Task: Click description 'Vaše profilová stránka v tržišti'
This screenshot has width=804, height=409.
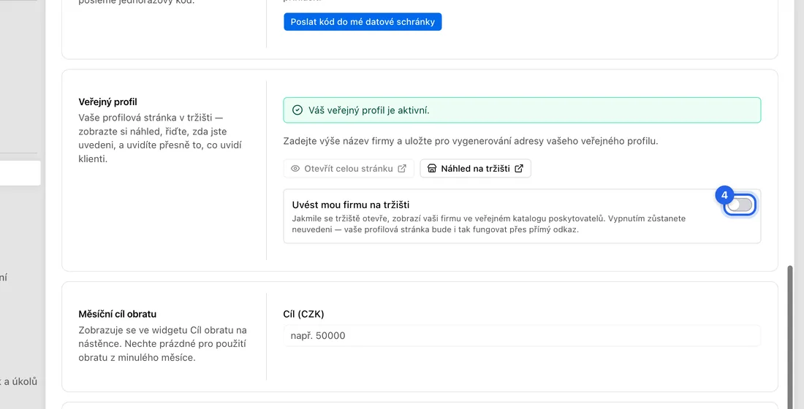Action: click(x=160, y=138)
